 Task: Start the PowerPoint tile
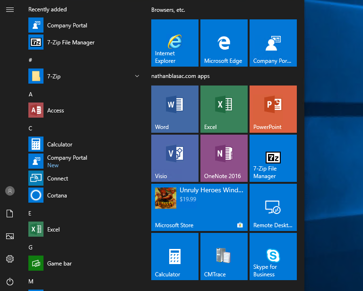[x=273, y=109]
